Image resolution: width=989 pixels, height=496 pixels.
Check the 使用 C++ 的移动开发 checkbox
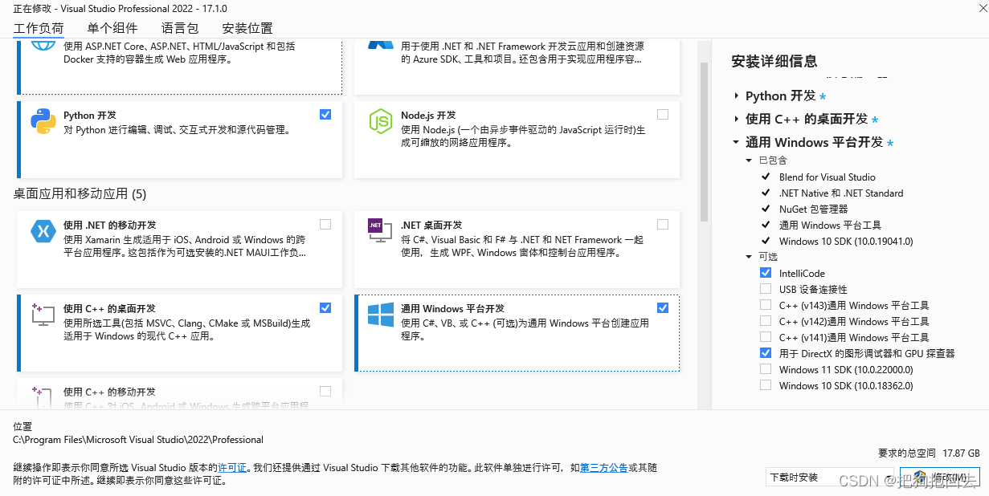click(x=325, y=391)
